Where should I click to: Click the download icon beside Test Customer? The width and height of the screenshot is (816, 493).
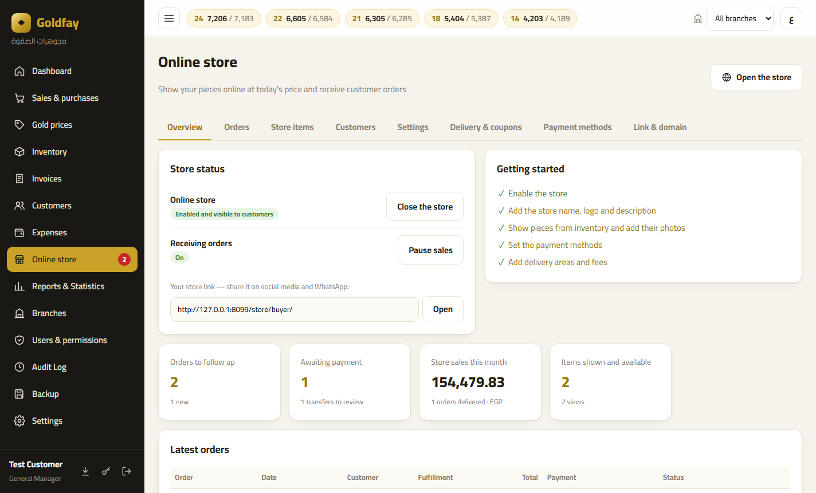click(85, 471)
